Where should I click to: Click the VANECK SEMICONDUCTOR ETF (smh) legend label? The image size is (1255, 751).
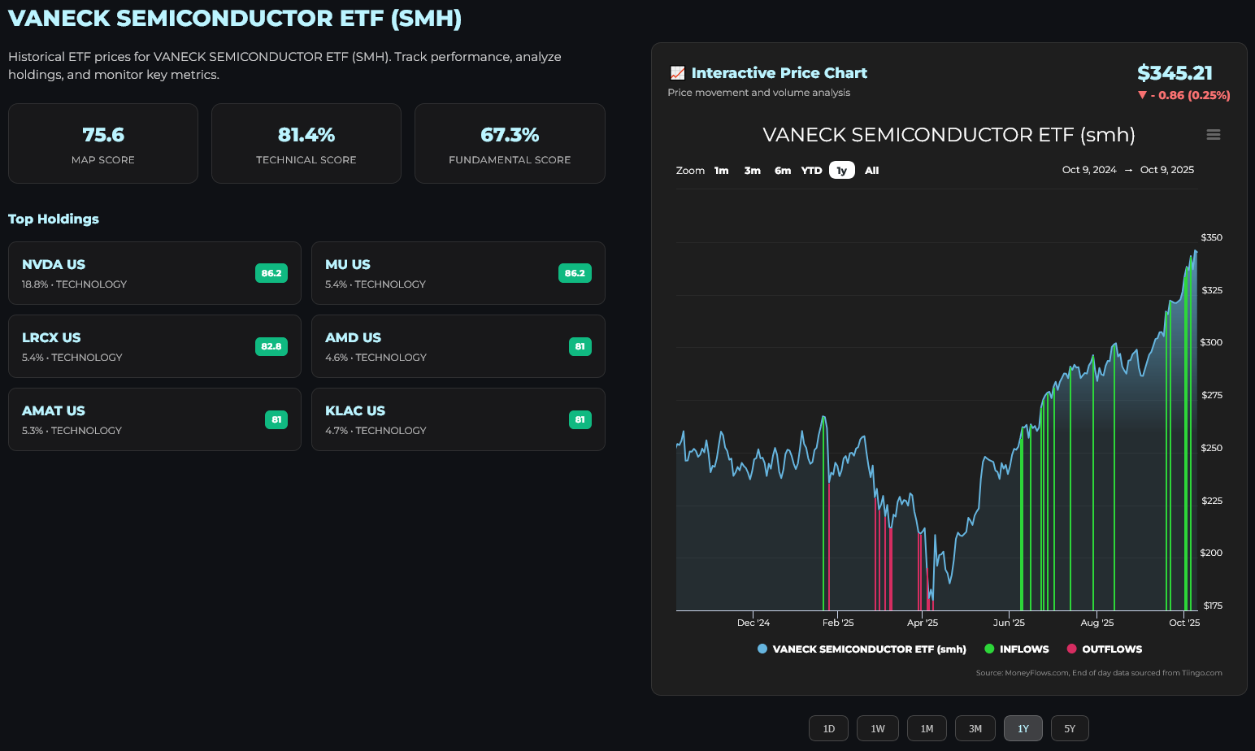(870, 649)
